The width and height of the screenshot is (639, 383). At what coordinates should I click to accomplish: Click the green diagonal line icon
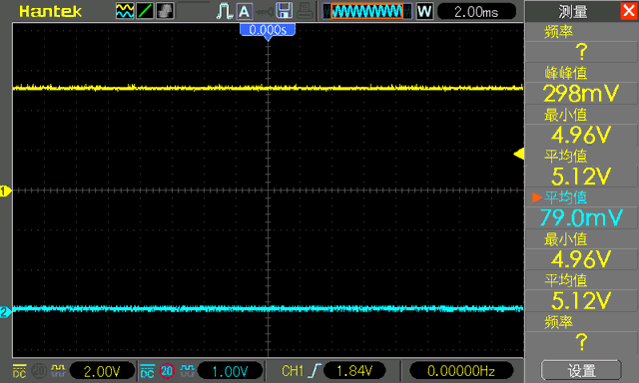pyautogui.click(x=145, y=11)
